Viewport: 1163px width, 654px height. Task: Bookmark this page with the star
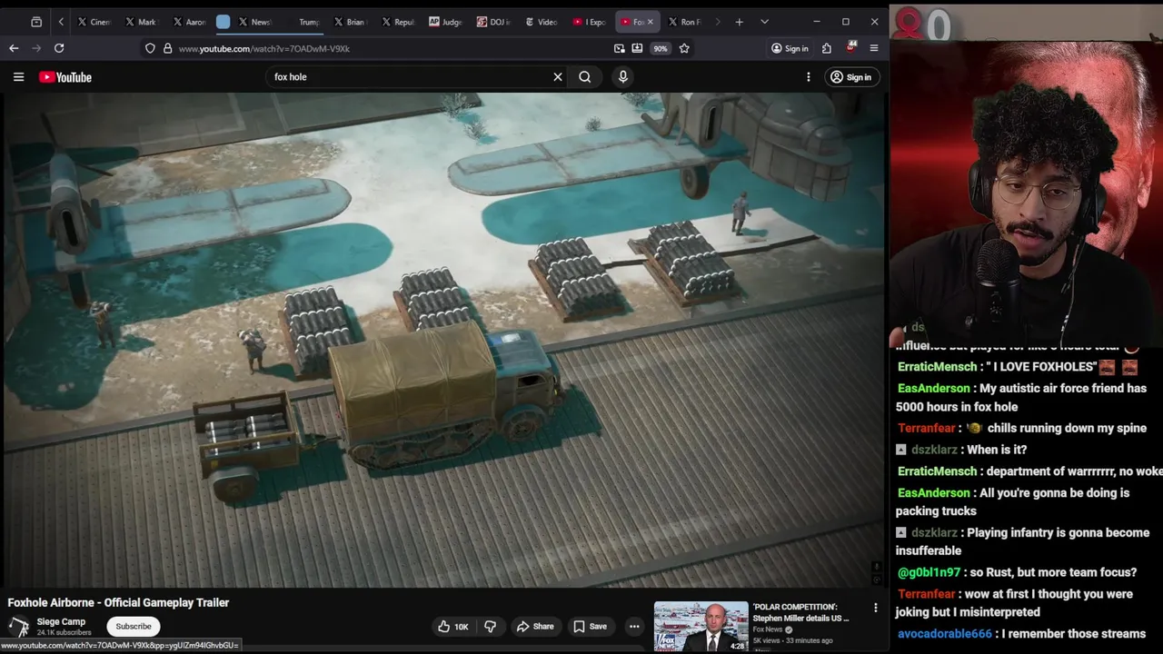684,48
